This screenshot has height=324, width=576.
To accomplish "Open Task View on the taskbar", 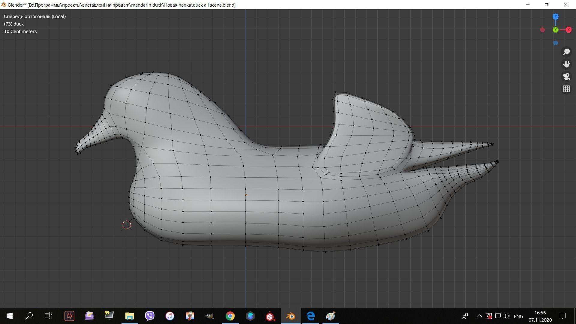I will pyautogui.click(x=49, y=316).
